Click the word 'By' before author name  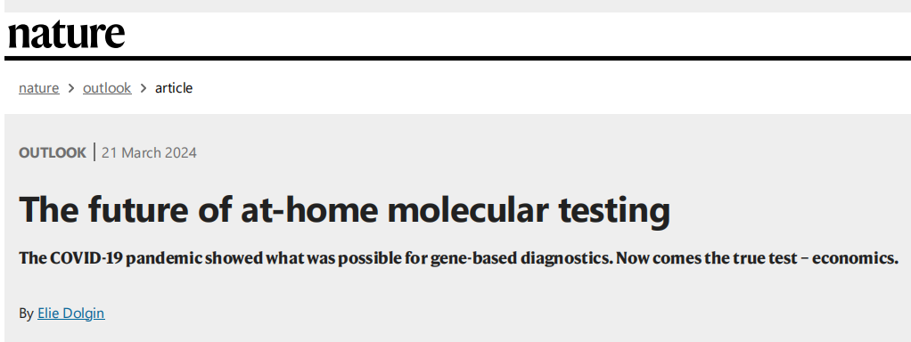[26, 313]
